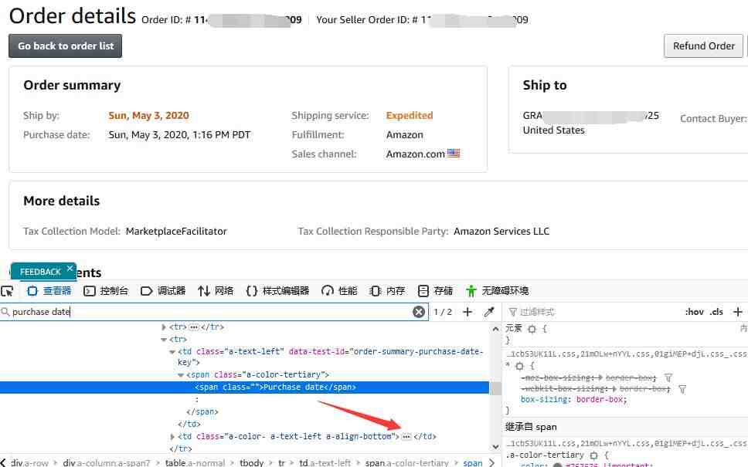This screenshot has width=748, height=467.
Task: Click breadcrumb span.a-color-tertiary
Action: pyautogui.click(x=407, y=462)
